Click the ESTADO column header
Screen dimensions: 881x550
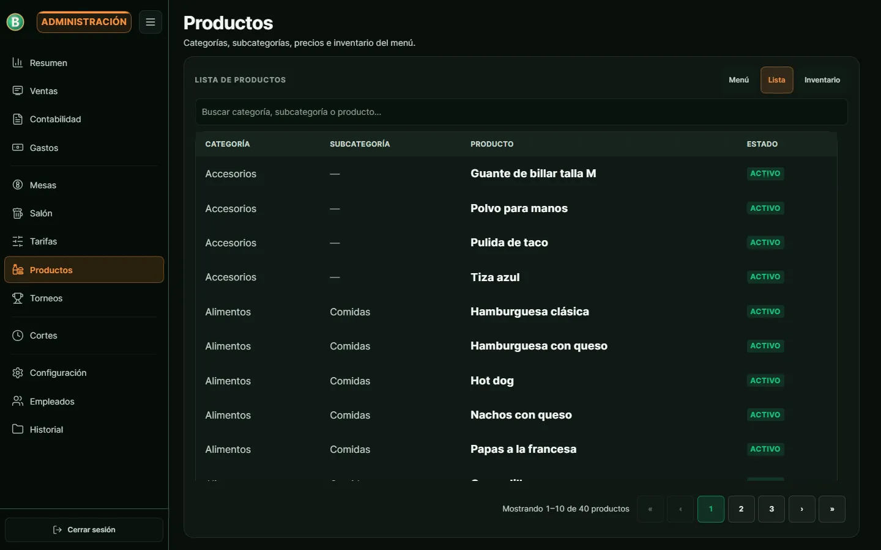point(762,144)
